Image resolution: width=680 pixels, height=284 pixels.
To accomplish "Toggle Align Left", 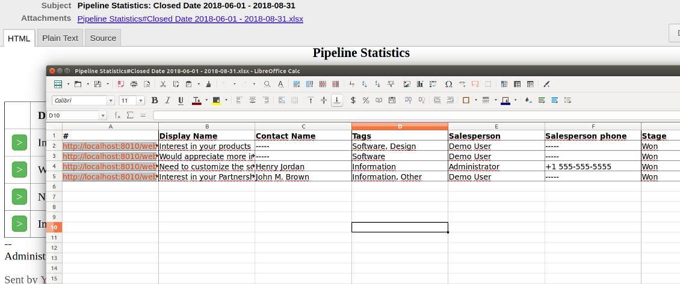I will tap(239, 100).
